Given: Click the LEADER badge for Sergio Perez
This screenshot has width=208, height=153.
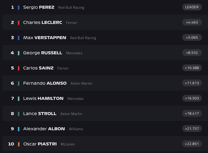Looking at the screenshot, I should [x=192, y=7].
